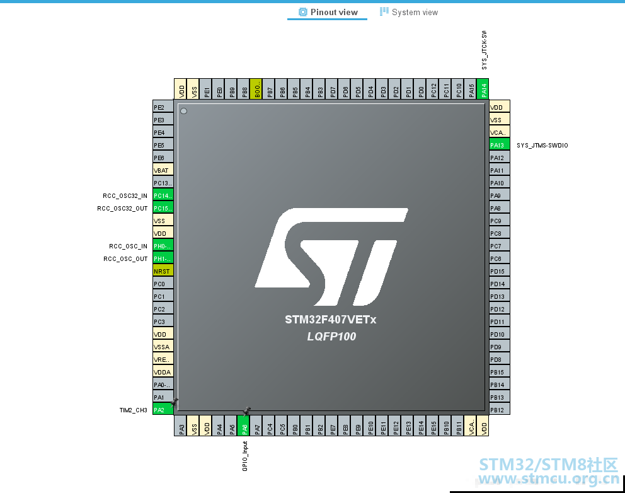Click the GPIO_Input label below PA6
Image resolution: width=625 pixels, height=493 pixels.
pyautogui.click(x=244, y=456)
